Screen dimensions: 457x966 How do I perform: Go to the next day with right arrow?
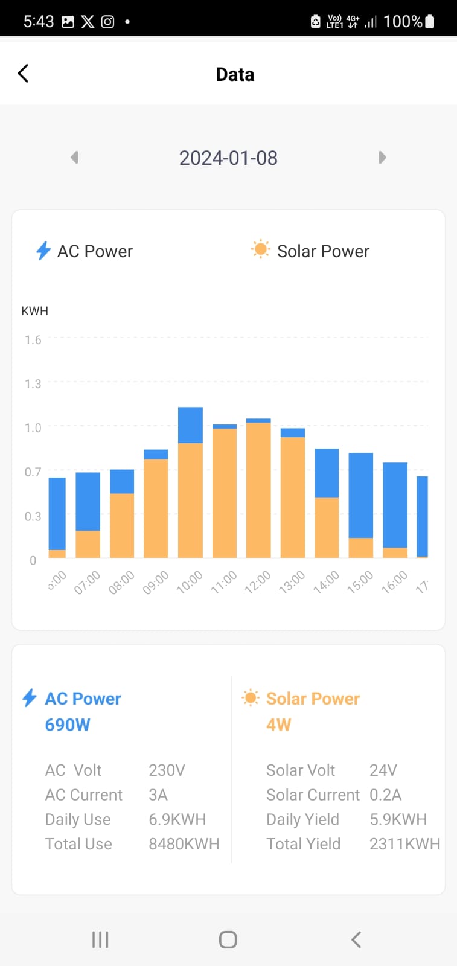click(382, 158)
